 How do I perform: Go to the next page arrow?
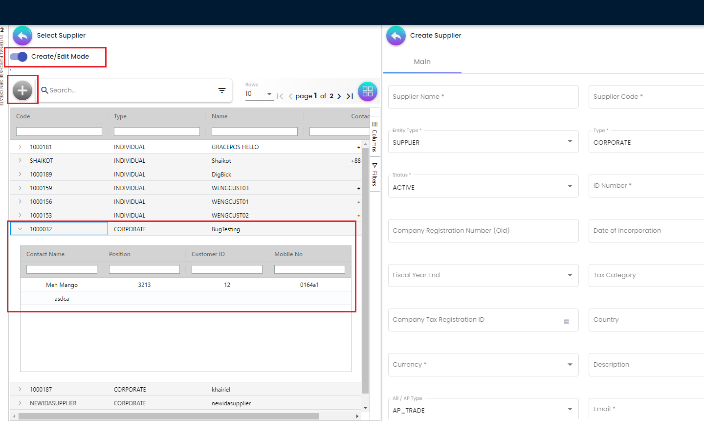pos(339,96)
